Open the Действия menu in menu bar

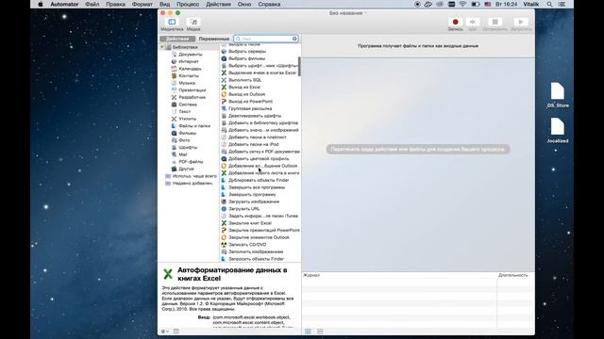tap(218, 4)
